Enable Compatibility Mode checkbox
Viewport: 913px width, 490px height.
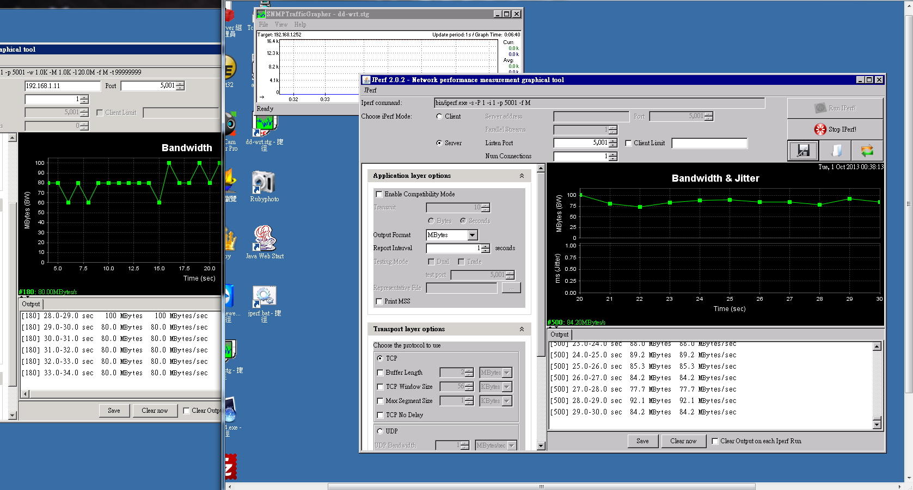[x=379, y=194]
